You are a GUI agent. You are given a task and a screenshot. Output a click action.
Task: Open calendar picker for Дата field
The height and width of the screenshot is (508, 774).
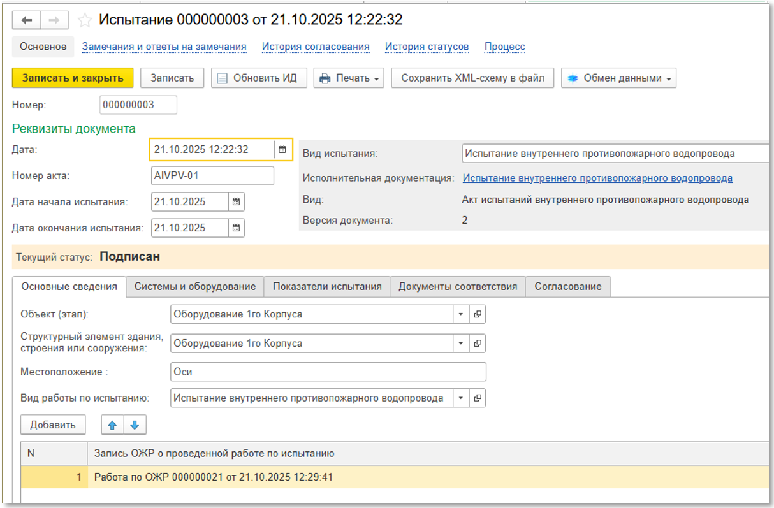[x=282, y=150]
